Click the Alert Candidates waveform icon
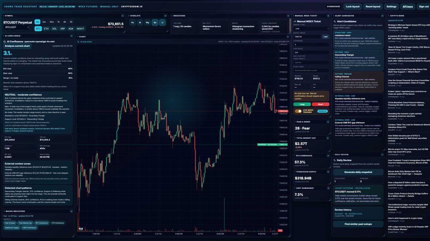 335,21
